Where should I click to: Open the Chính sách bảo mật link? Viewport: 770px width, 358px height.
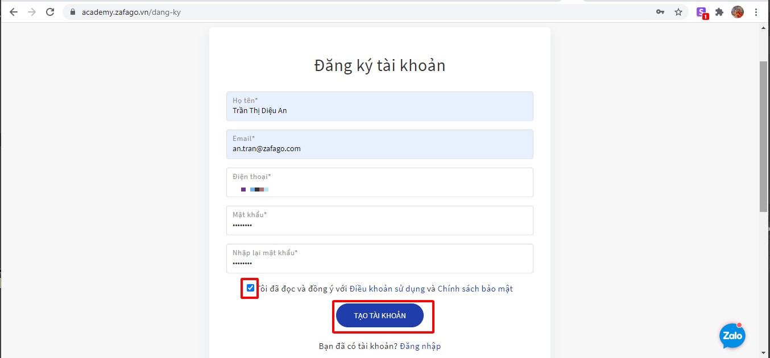click(475, 289)
